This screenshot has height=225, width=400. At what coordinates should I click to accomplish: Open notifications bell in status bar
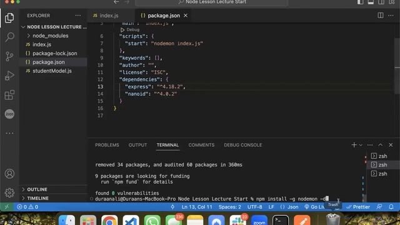[x=391, y=207]
